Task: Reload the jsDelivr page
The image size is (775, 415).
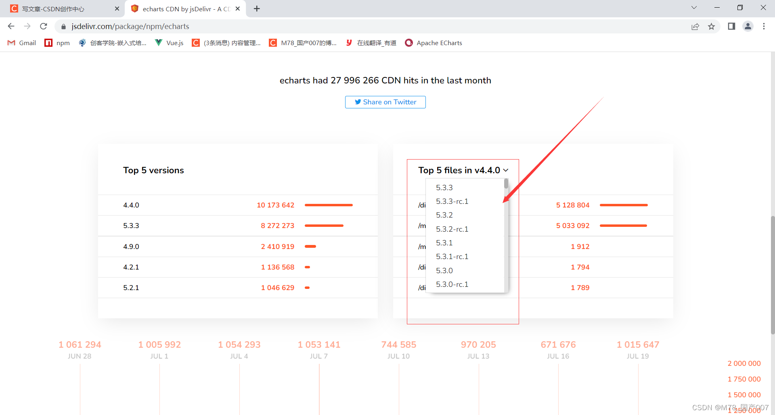Action: pos(44,26)
